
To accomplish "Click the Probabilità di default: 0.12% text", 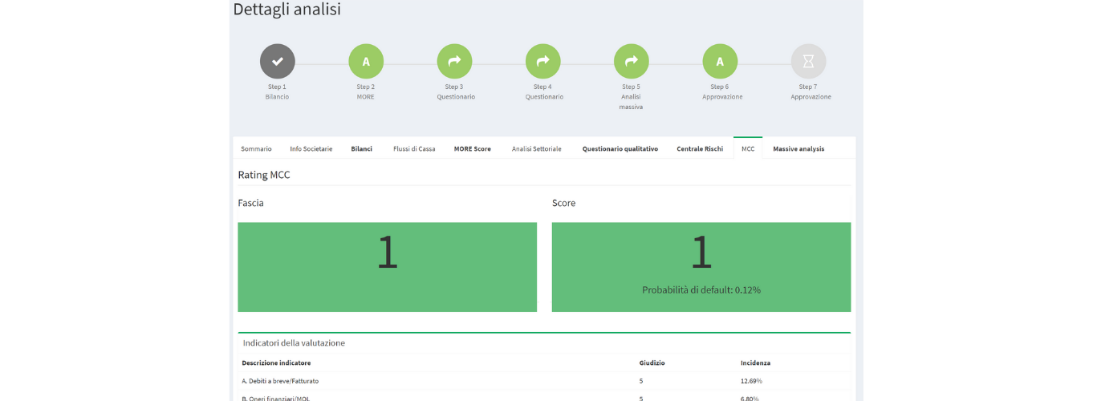I will [701, 290].
